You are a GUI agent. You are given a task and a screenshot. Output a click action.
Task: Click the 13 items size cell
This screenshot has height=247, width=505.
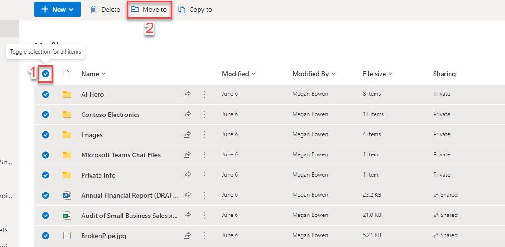pos(373,114)
